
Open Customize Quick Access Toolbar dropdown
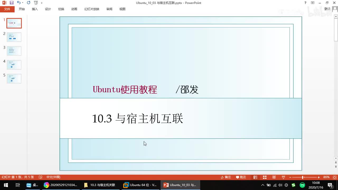[x=42, y=3]
